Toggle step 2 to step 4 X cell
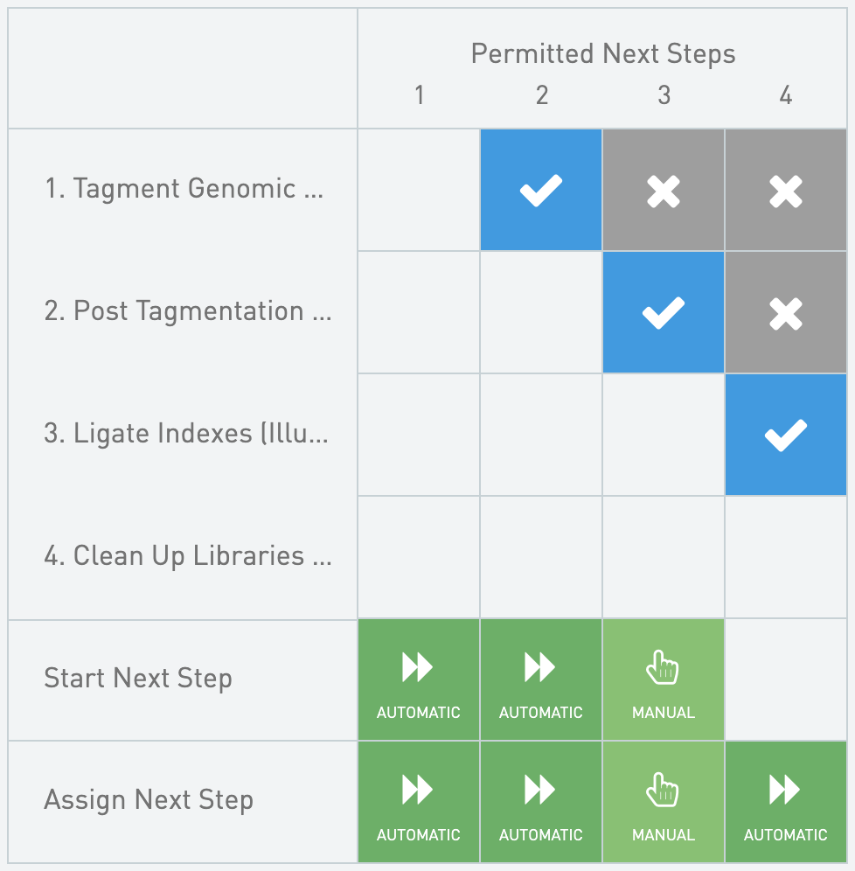This screenshot has width=855, height=871. point(786,312)
